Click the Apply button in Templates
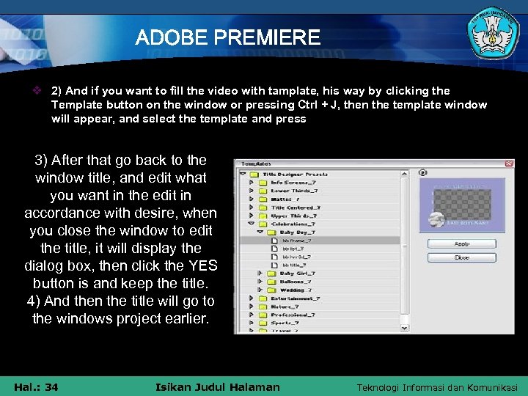 [462, 243]
